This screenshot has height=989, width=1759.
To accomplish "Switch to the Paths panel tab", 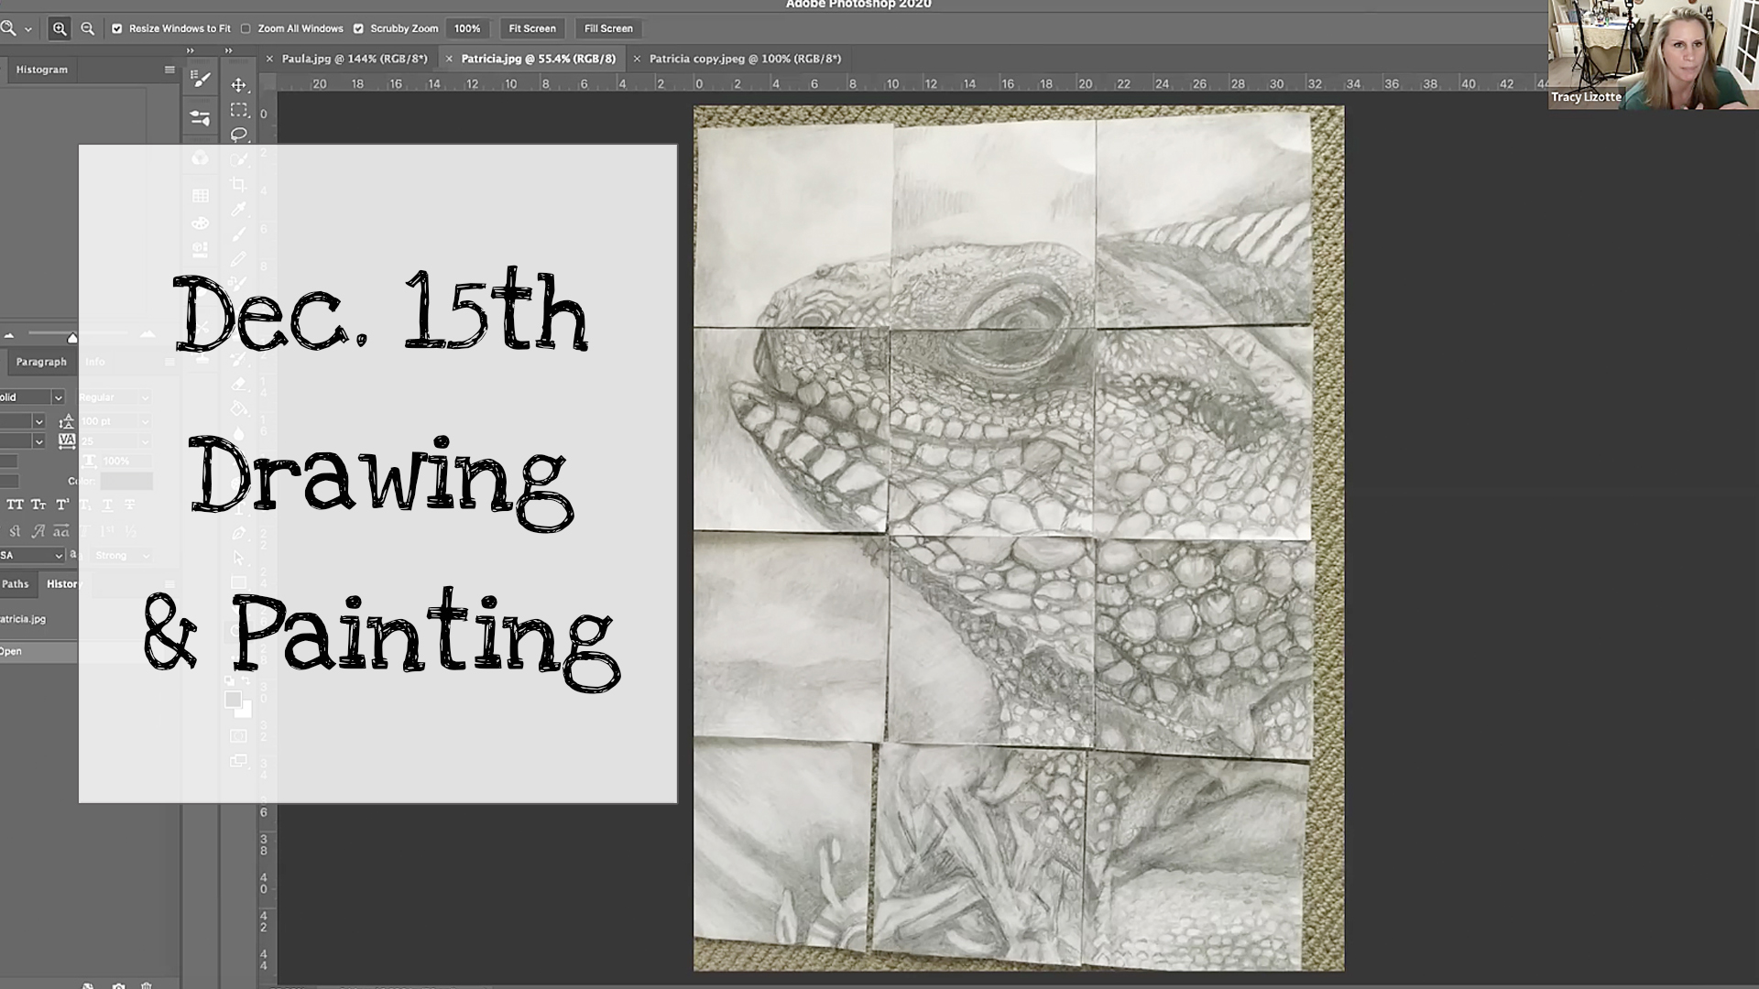I will (16, 584).
